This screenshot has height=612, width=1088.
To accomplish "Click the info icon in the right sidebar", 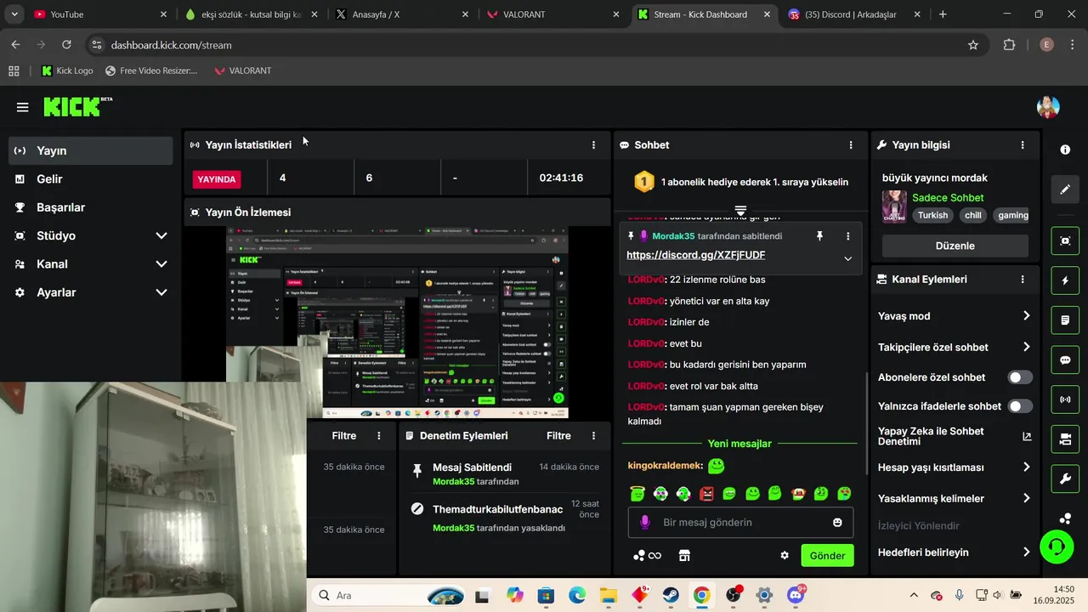I will click(x=1065, y=150).
